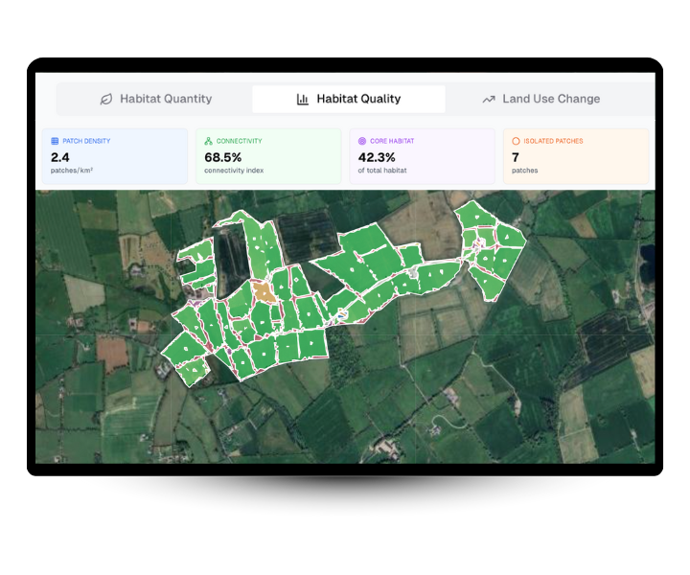
Task: Click the orange Isolated Patches hexagon icon
Action: (x=516, y=141)
